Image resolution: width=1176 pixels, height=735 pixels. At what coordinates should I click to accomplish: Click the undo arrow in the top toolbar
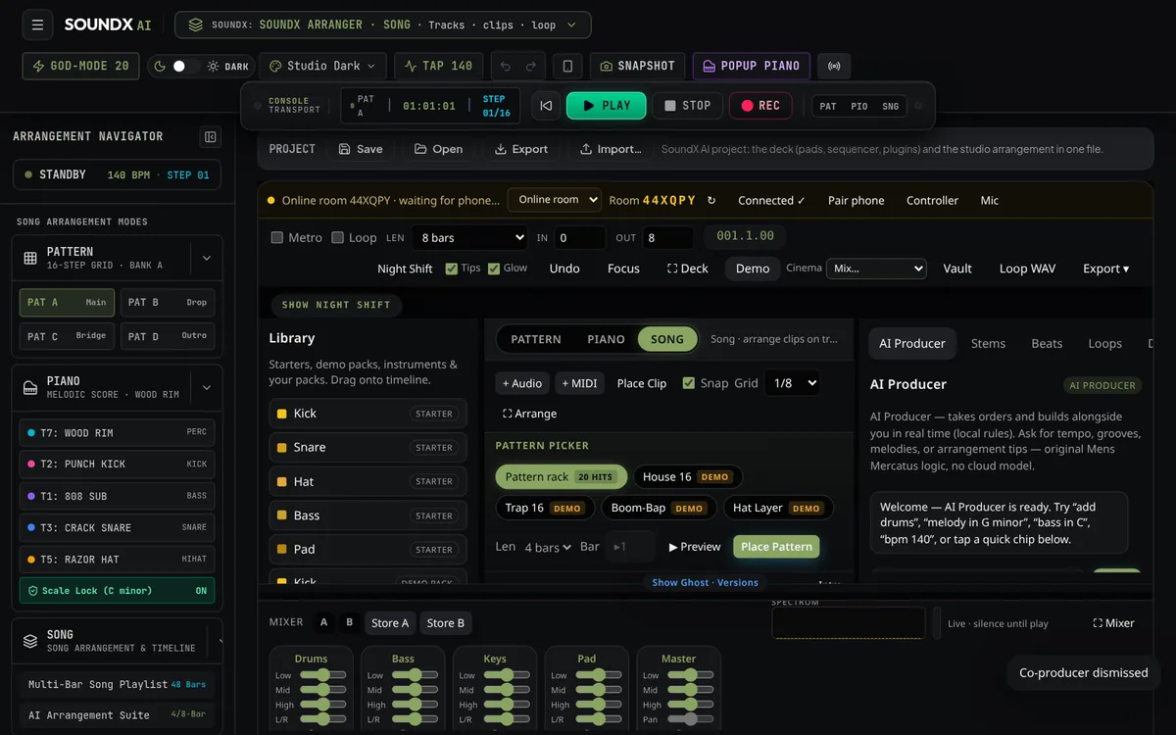pyautogui.click(x=506, y=66)
